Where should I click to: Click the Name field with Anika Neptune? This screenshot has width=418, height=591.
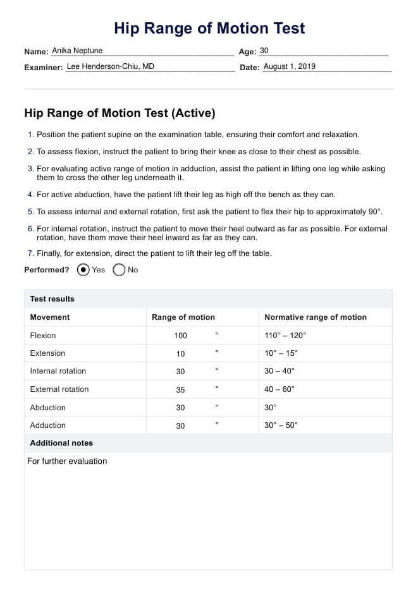142,51
